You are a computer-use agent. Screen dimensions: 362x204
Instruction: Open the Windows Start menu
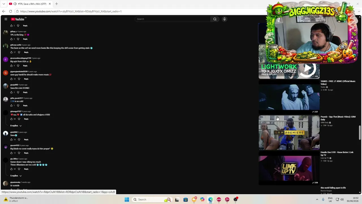click(x=127, y=199)
